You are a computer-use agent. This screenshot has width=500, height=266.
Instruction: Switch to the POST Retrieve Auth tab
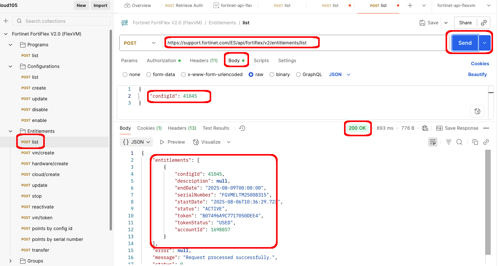183,5
